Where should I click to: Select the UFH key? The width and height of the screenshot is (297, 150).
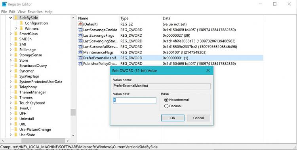(23, 114)
